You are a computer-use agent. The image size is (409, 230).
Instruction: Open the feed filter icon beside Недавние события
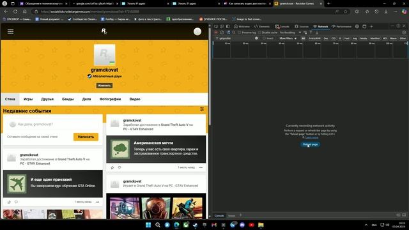click(x=202, y=109)
